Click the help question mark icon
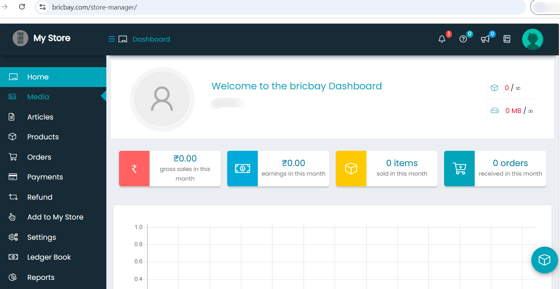Image resolution: width=560 pixels, height=289 pixels. (463, 39)
